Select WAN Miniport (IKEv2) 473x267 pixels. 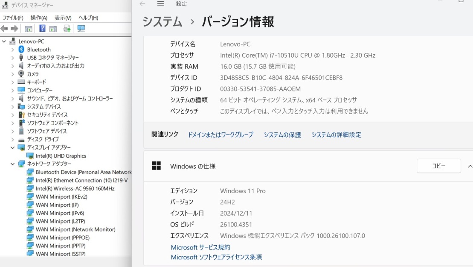click(x=61, y=197)
